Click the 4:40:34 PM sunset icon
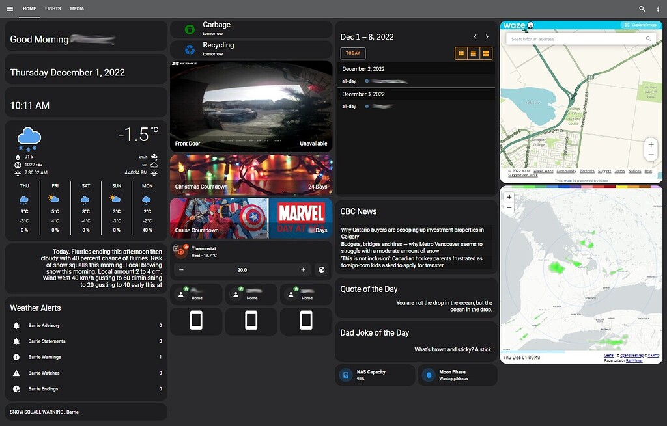The height and width of the screenshot is (426, 667). pyautogui.click(x=154, y=173)
